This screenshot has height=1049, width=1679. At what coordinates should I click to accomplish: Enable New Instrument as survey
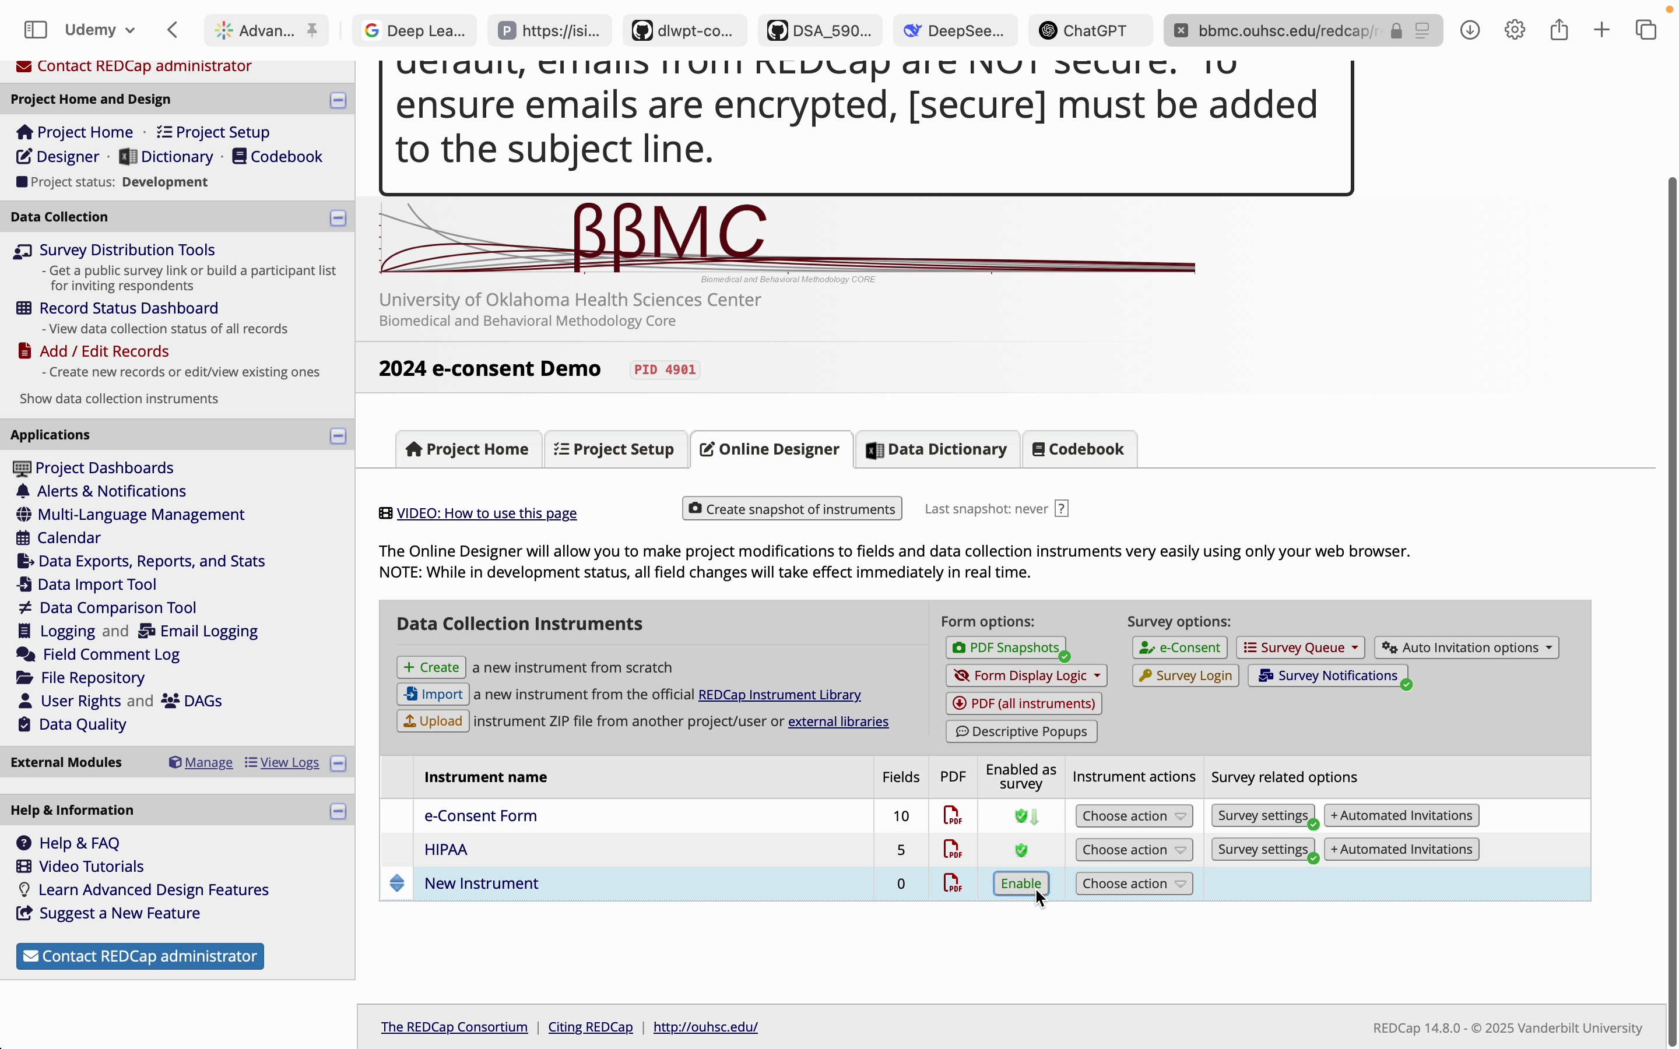click(x=1021, y=883)
